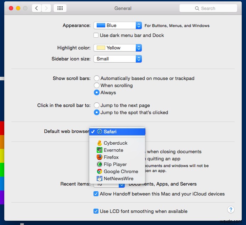Set Google Chrome as default browser
The width and height of the screenshot is (246, 225).
coord(117,171)
